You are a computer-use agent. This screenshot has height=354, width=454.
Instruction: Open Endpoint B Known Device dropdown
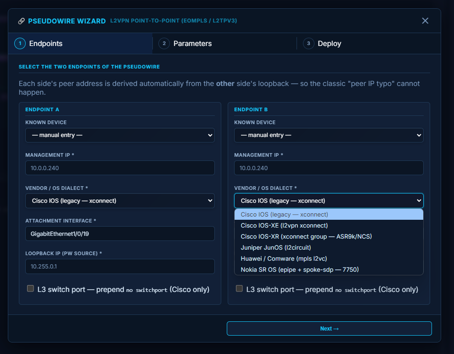click(x=329, y=135)
